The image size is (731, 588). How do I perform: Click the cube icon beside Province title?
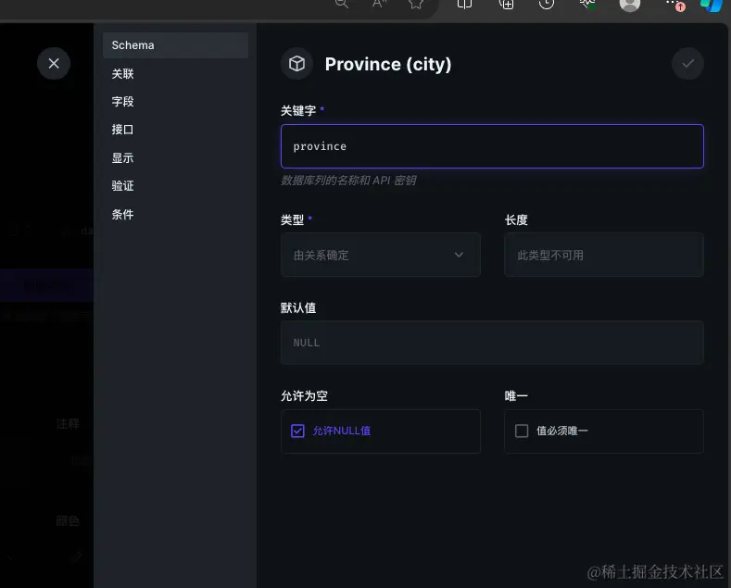click(x=297, y=64)
